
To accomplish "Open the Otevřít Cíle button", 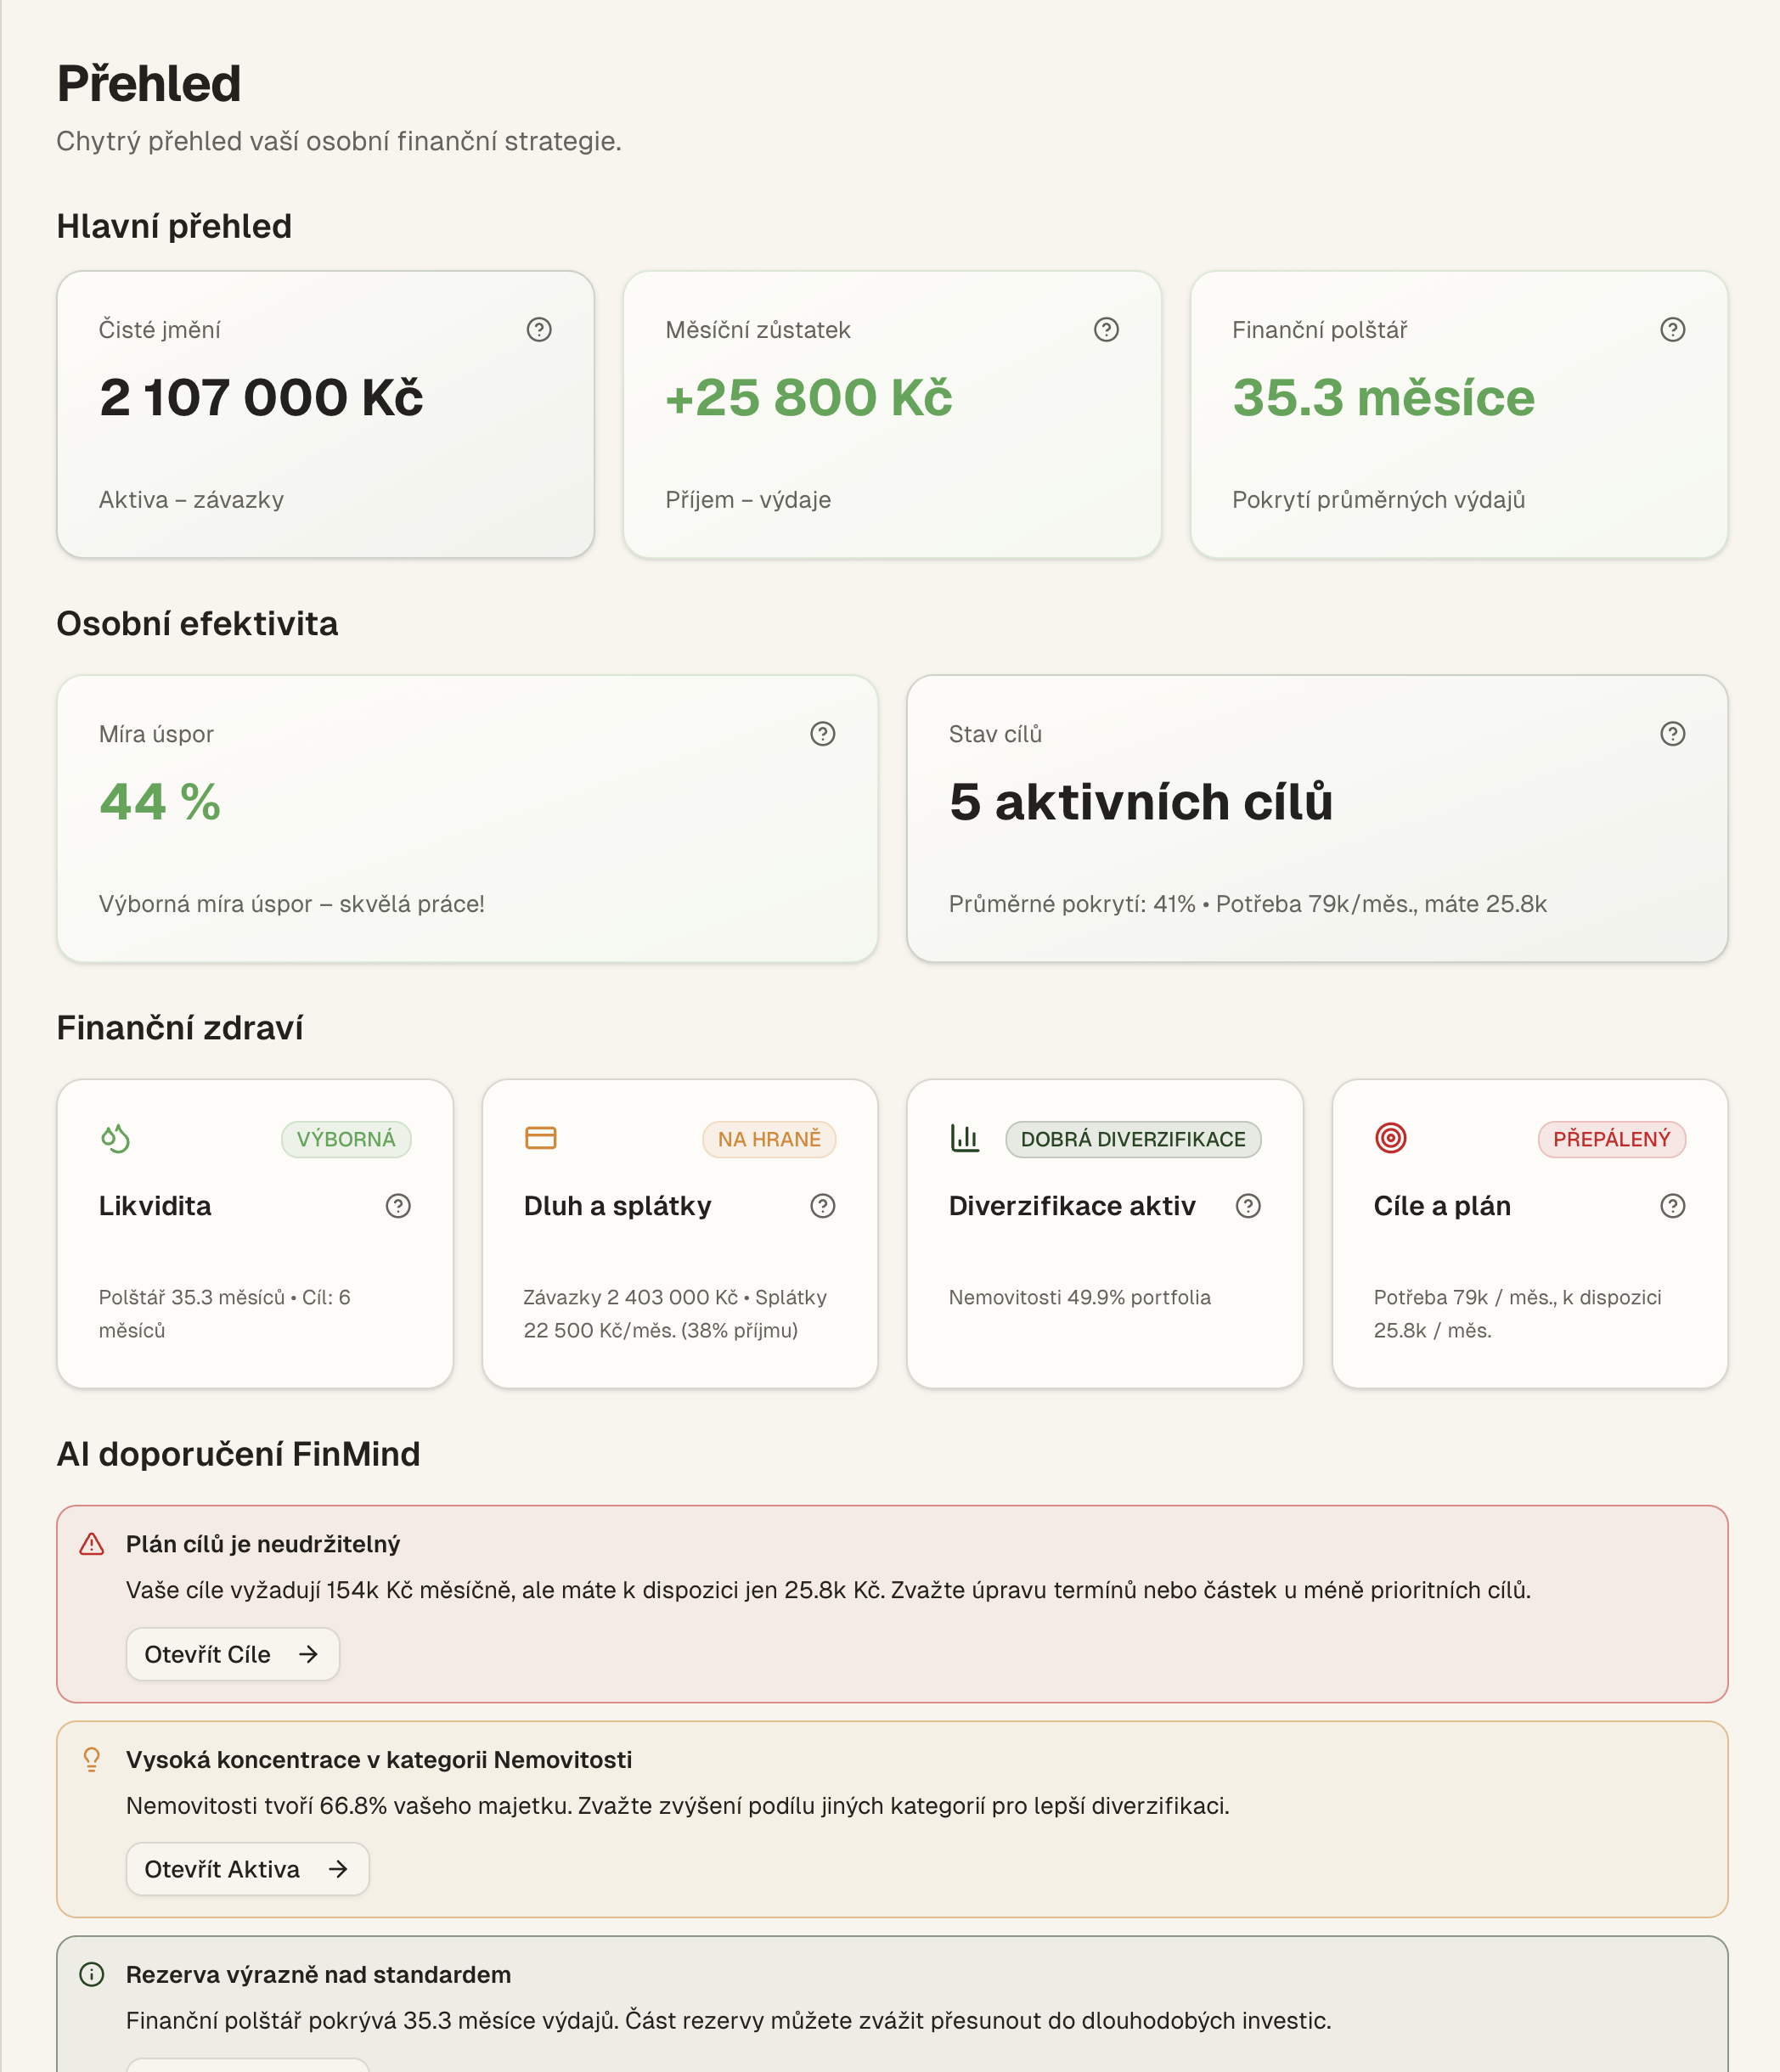I will click(x=232, y=1654).
